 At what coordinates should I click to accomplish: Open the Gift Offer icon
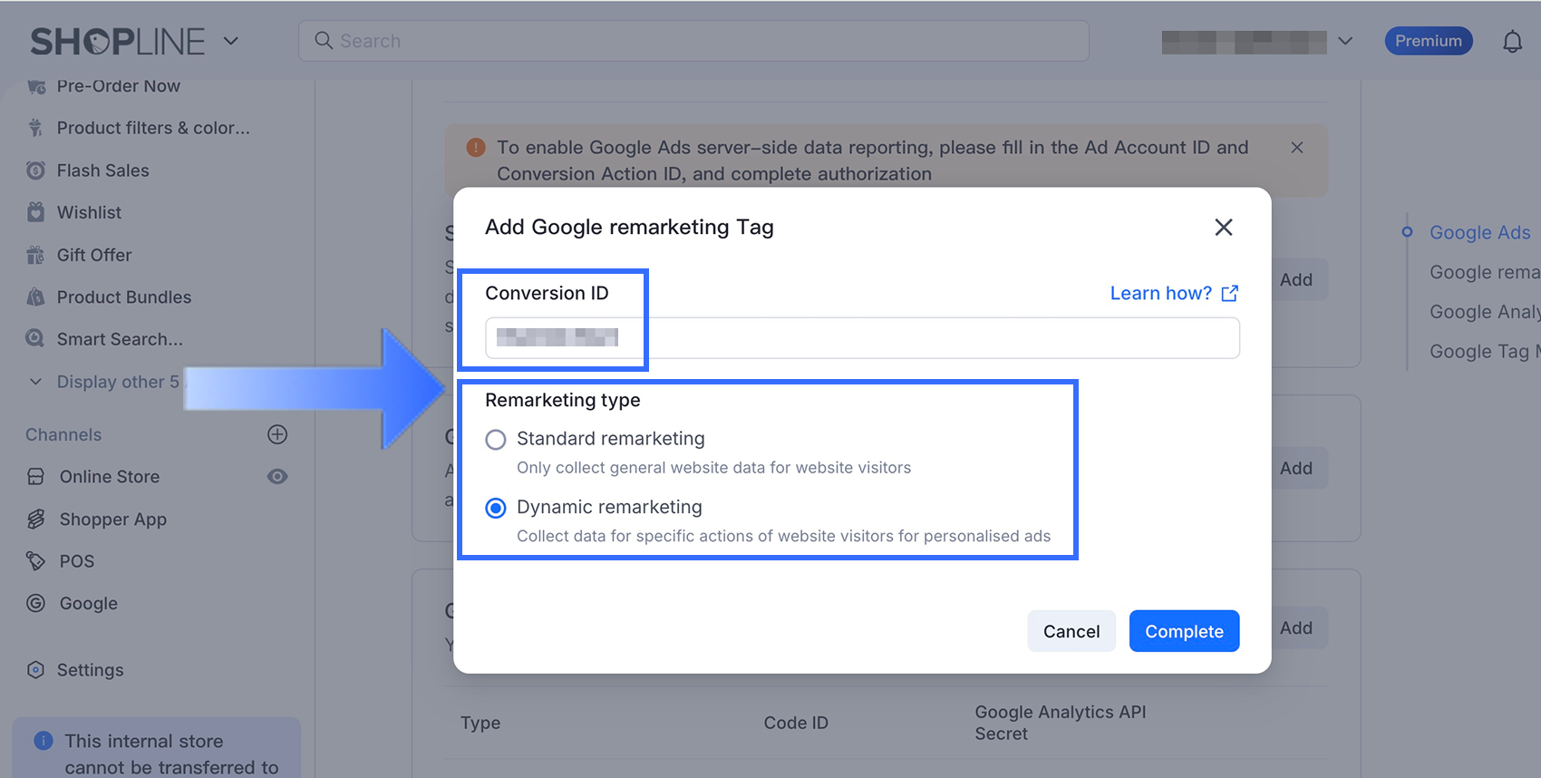click(x=35, y=255)
